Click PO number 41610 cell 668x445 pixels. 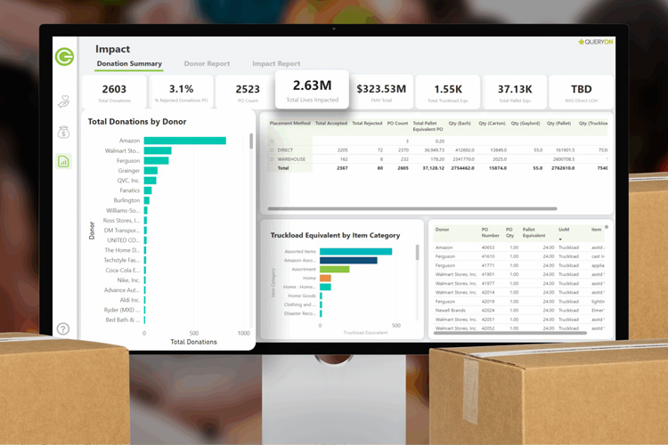[x=488, y=256]
